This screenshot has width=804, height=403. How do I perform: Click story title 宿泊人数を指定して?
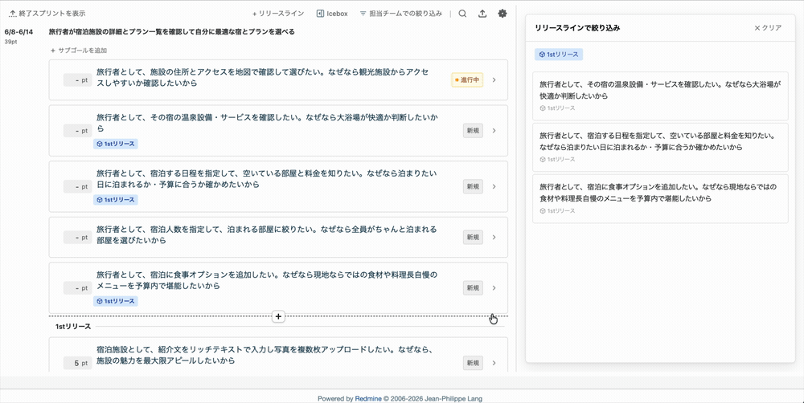coord(267,234)
